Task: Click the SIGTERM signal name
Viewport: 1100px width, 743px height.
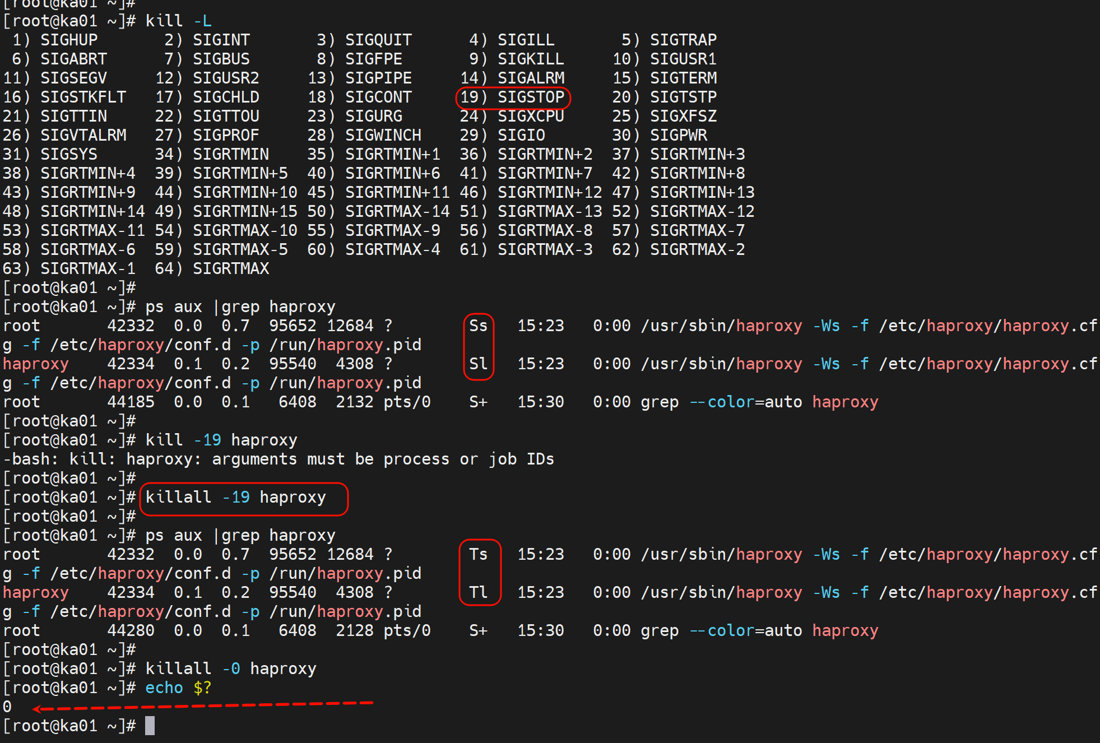Action: pyautogui.click(x=683, y=78)
